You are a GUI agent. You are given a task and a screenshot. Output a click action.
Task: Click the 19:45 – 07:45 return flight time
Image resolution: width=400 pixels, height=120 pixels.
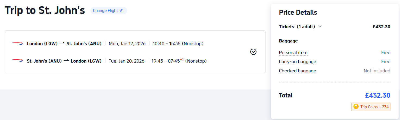coord(165,61)
